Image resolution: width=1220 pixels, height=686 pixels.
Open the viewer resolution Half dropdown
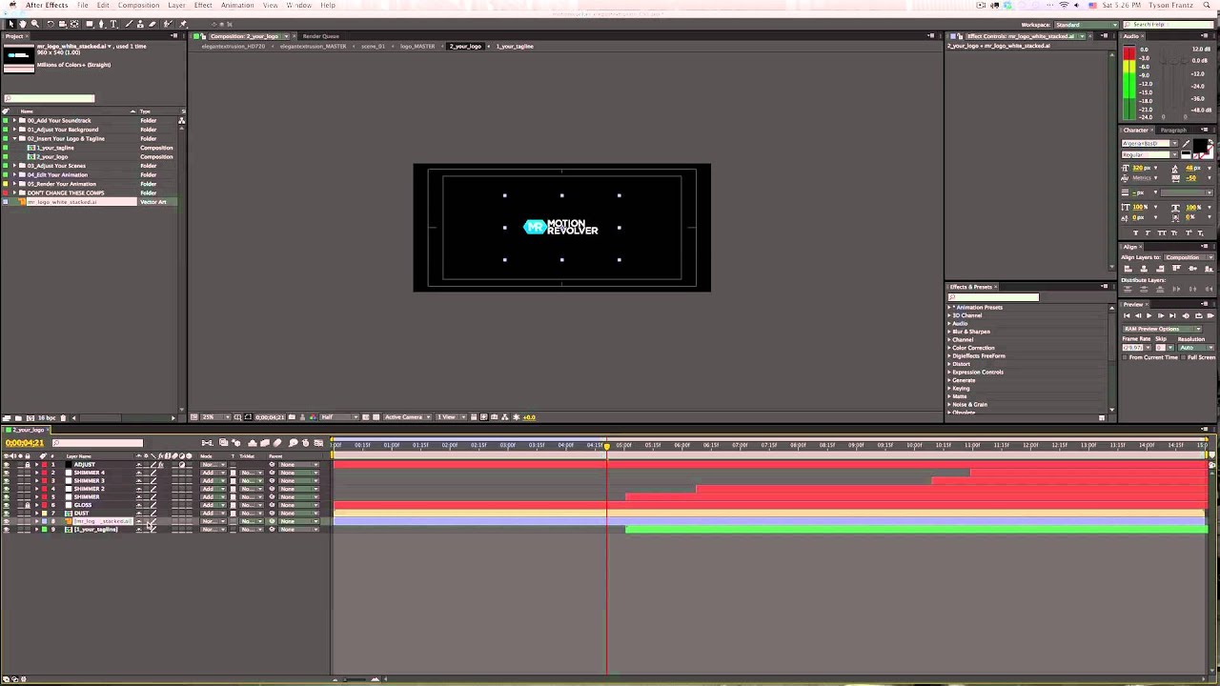pos(338,417)
